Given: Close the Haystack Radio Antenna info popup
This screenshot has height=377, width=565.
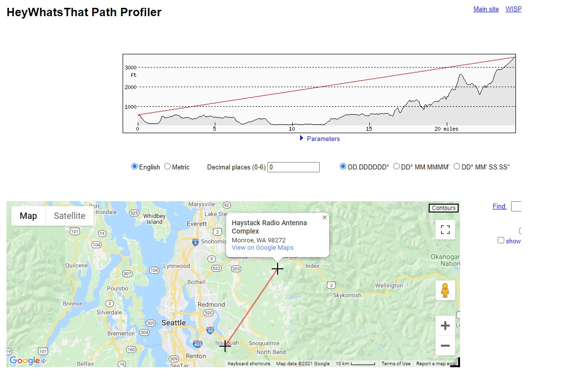Looking at the screenshot, I should (324, 217).
